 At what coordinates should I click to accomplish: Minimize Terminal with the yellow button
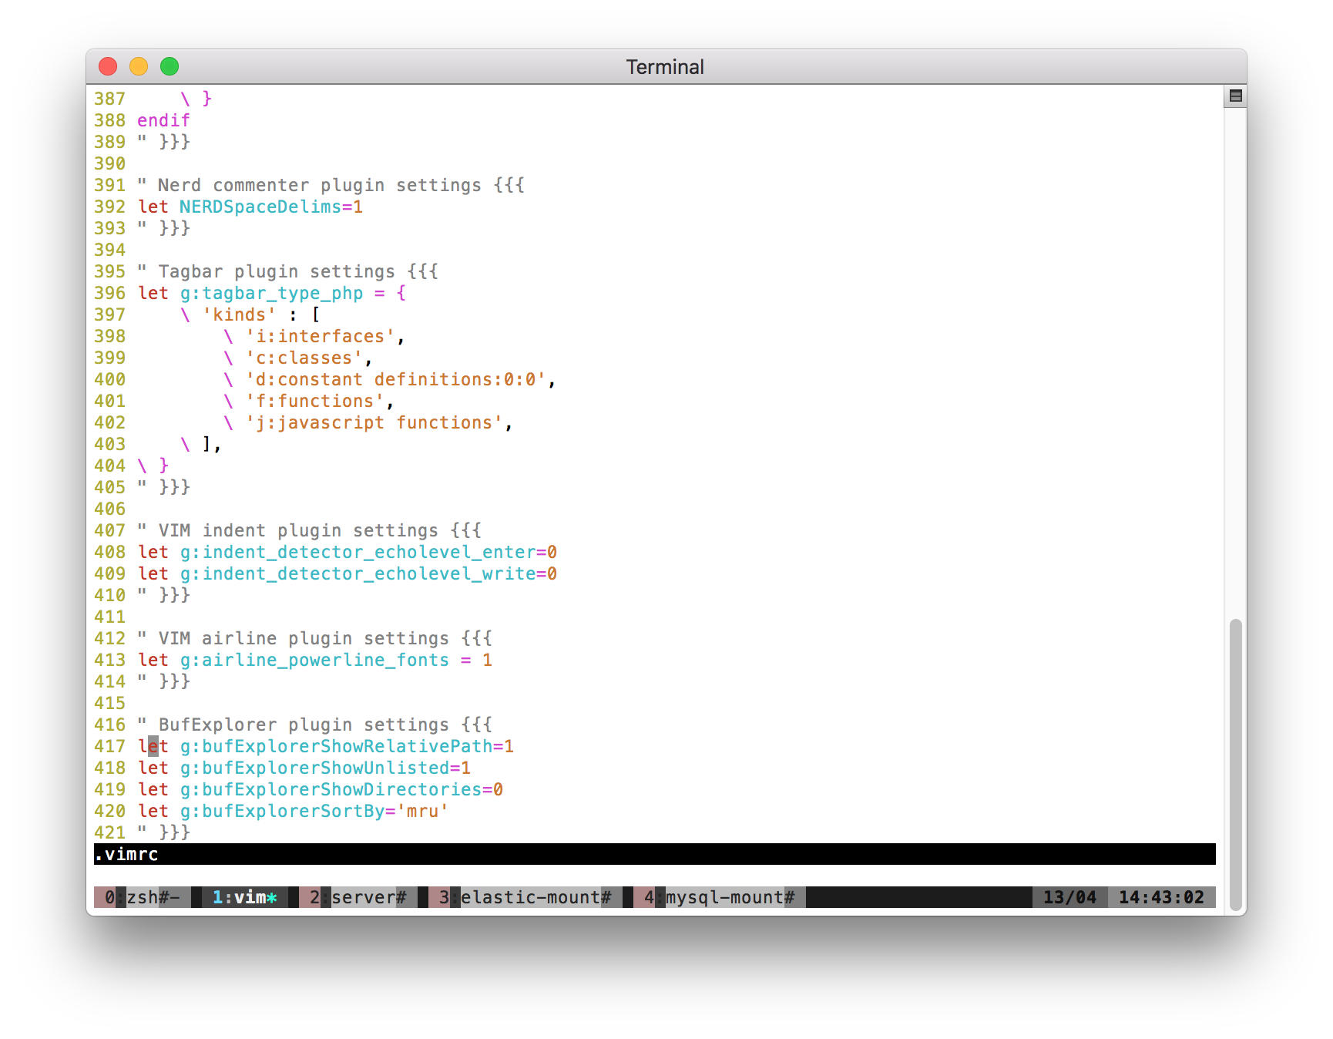click(139, 66)
